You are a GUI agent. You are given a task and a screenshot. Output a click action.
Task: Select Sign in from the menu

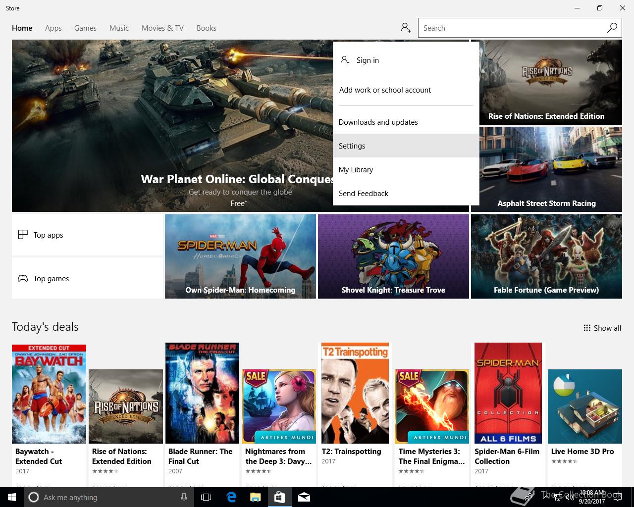(x=406, y=60)
